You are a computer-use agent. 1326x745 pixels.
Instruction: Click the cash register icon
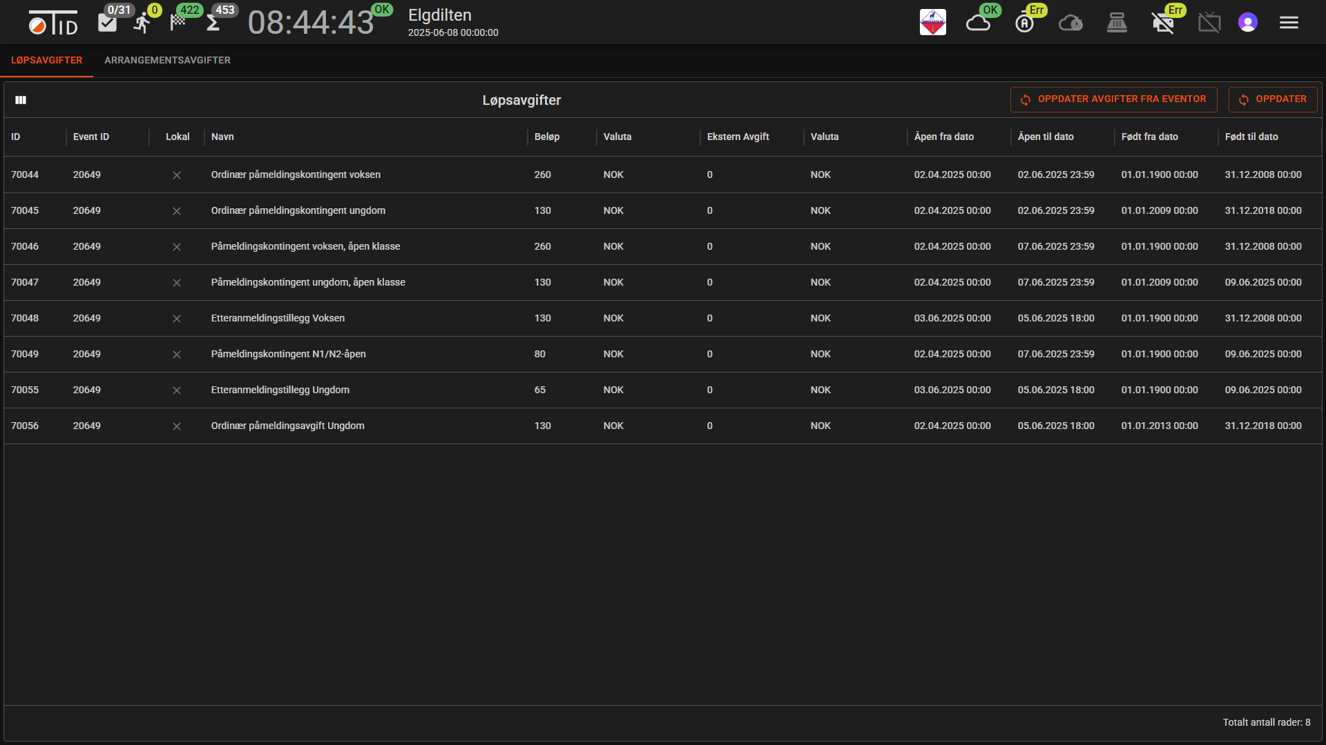coord(1117,23)
